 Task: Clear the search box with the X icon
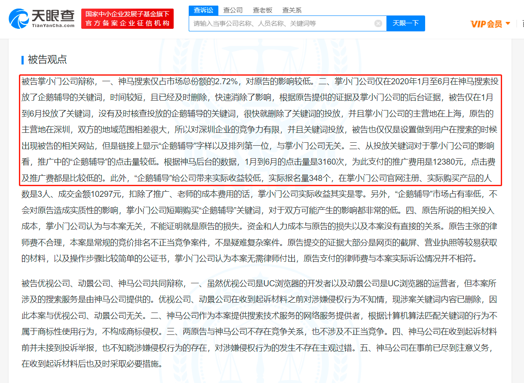(x=378, y=23)
